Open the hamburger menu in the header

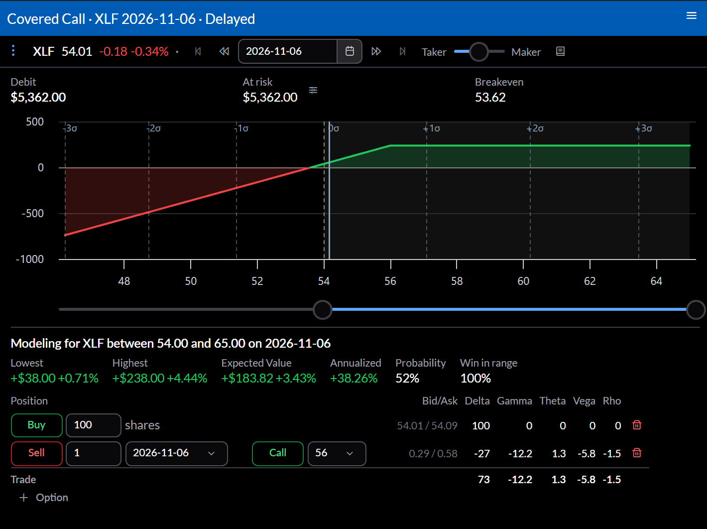coord(691,15)
